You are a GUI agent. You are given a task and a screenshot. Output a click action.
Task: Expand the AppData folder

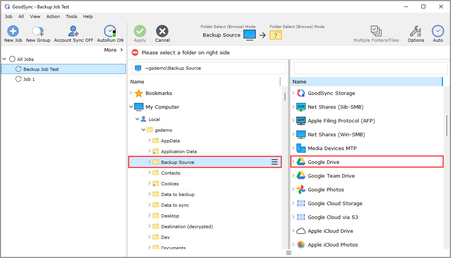[x=149, y=140]
